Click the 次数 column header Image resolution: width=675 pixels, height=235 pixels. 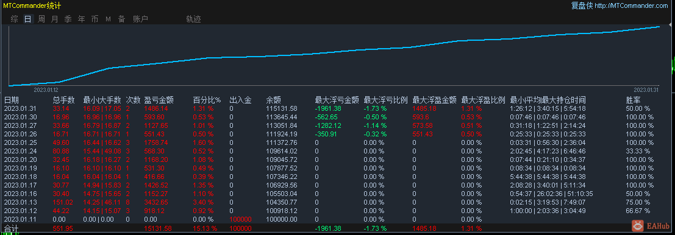tap(134, 100)
